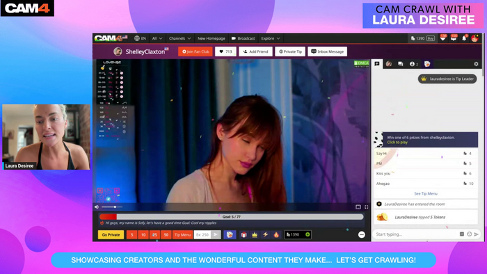Image resolution: width=487 pixels, height=274 pixels.
Task: Click the goal progress bar
Action: [232, 216]
